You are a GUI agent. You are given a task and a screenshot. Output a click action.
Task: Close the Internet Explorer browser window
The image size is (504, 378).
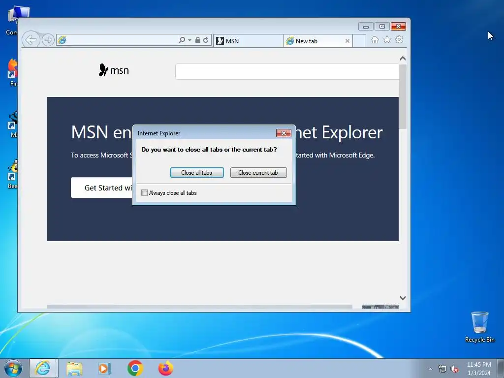[x=398, y=27]
